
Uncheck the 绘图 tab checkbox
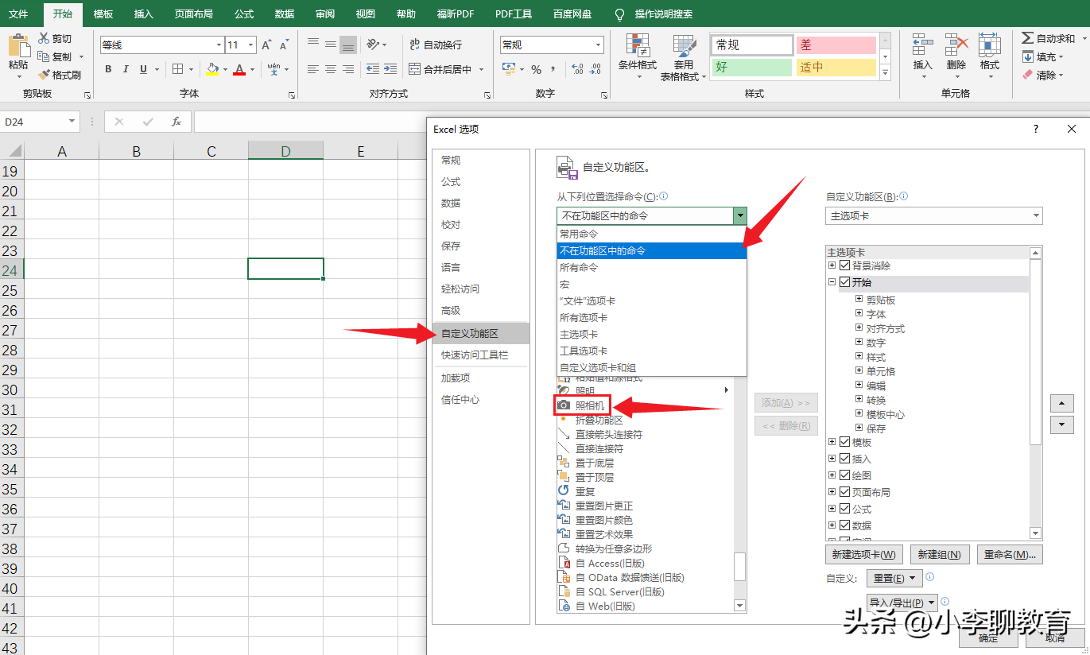click(845, 475)
